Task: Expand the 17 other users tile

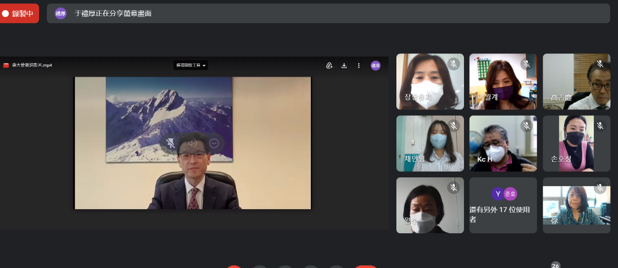Action: pyautogui.click(x=503, y=205)
